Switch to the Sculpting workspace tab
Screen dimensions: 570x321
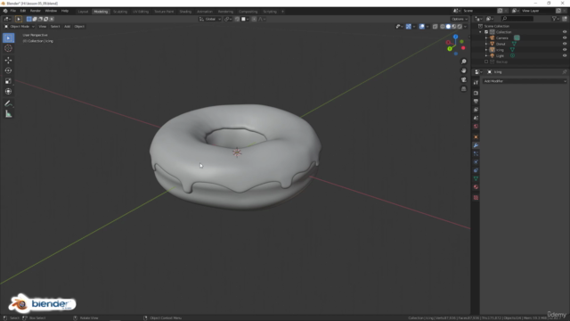(120, 12)
